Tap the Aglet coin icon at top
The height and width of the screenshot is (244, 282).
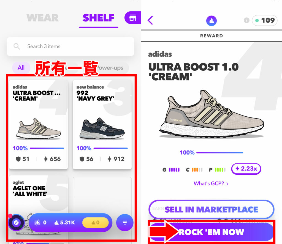(211, 21)
